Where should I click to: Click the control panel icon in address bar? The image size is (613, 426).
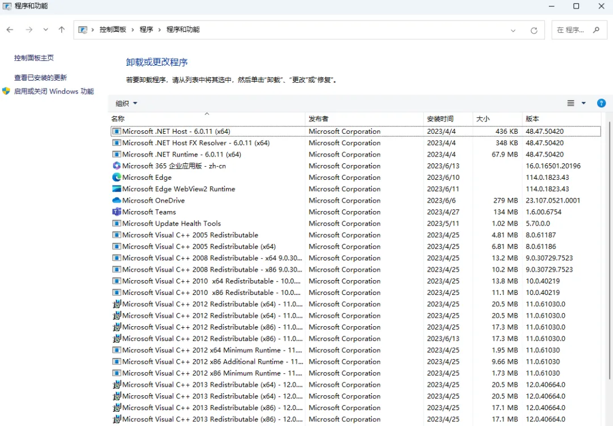(x=83, y=29)
